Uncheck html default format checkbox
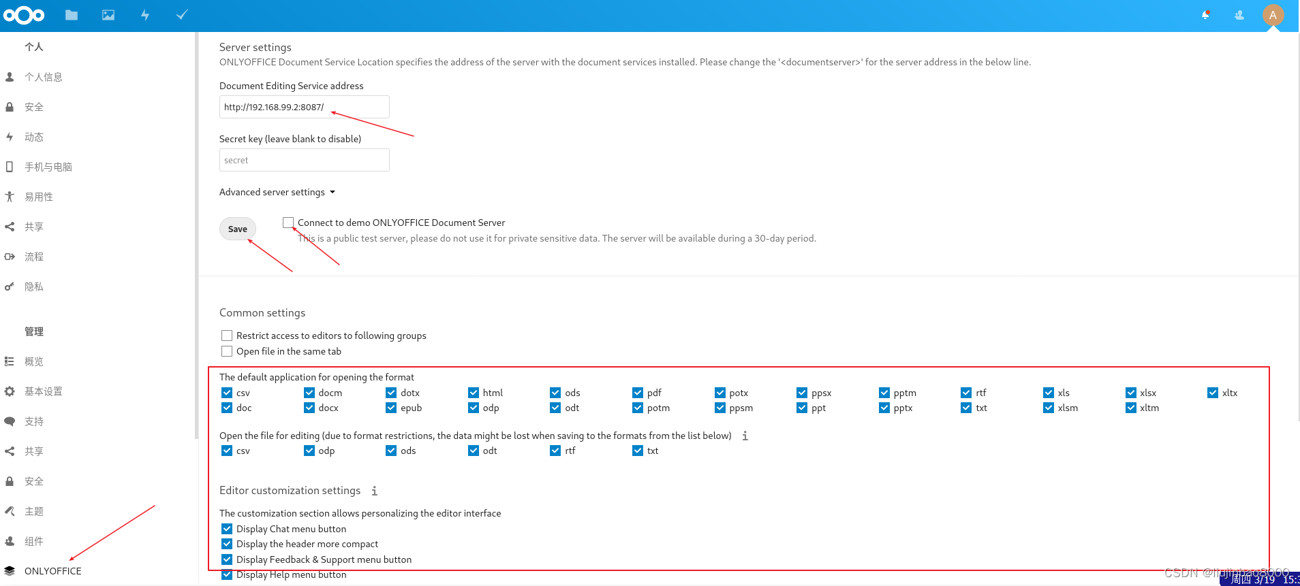Screen dimensions: 1300x586 [x=474, y=393]
